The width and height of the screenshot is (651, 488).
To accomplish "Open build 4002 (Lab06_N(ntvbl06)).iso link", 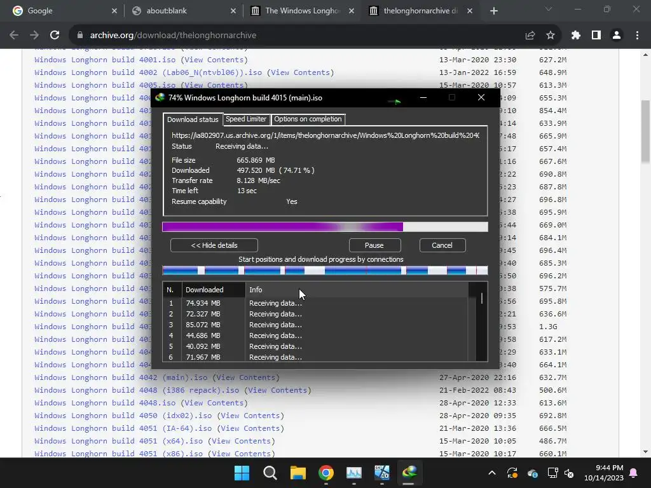I will [148, 72].
